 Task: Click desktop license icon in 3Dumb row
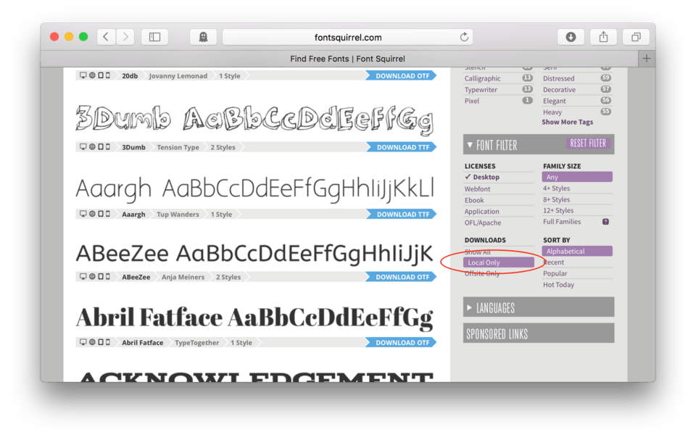tap(83, 146)
